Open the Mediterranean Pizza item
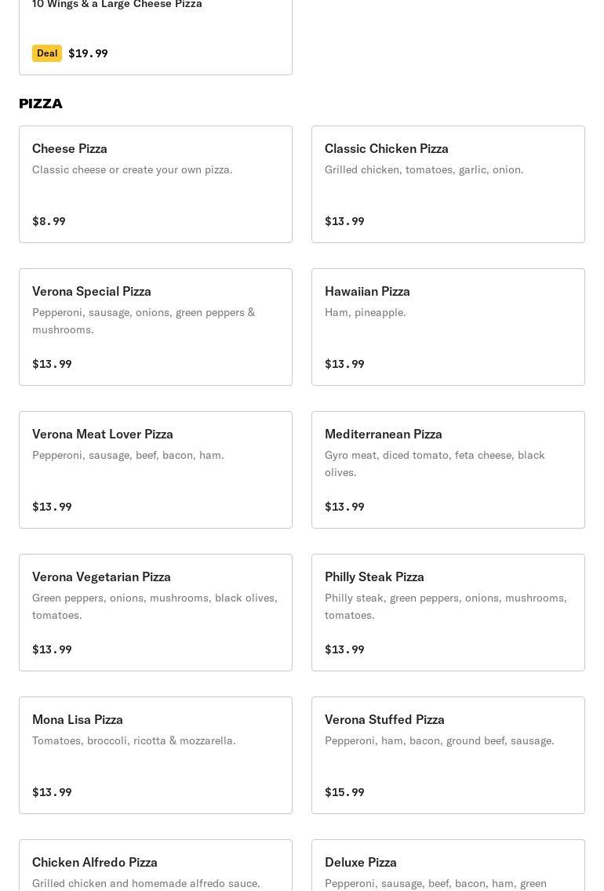Image resolution: width=604 pixels, height=891 pixels. coord(448,470)
